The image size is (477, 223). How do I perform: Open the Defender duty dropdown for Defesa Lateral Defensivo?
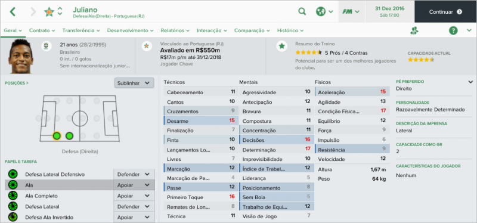coord(134,174)
